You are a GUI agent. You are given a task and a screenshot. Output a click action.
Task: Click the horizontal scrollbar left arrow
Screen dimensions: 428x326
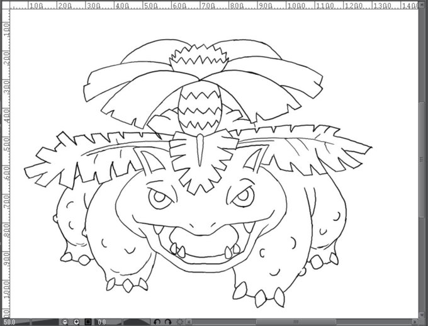click(189, 322)
